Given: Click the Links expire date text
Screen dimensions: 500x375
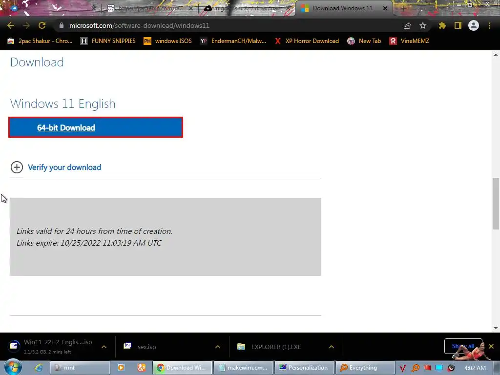Looking at the screenshot, I should [x=89, y=243].
